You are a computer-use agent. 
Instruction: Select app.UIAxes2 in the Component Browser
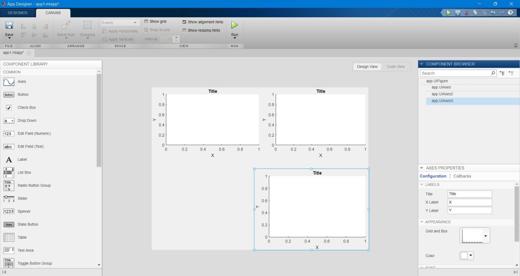click(x=442, y=94)
